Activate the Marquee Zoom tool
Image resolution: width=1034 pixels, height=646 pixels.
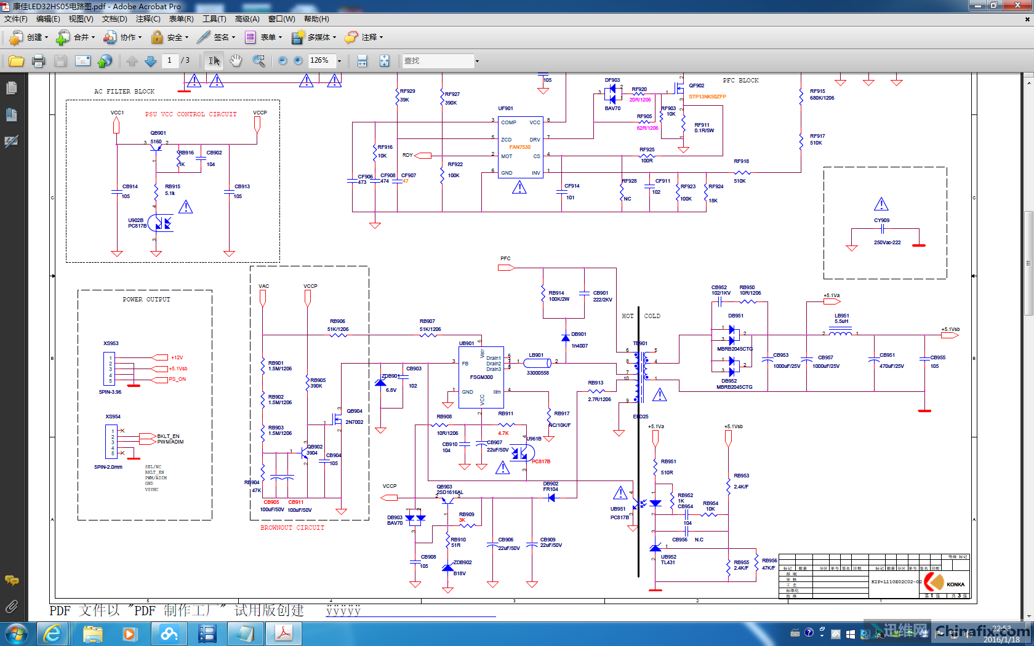pos(258,61)
